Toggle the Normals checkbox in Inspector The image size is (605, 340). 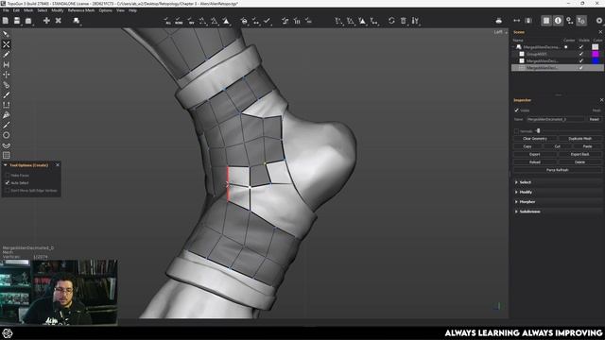coord(516,131)
